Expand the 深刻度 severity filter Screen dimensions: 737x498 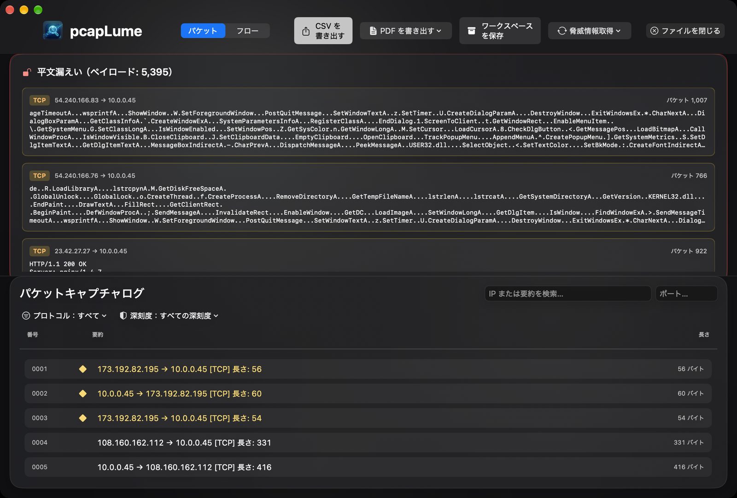click(x=169, y=315)
